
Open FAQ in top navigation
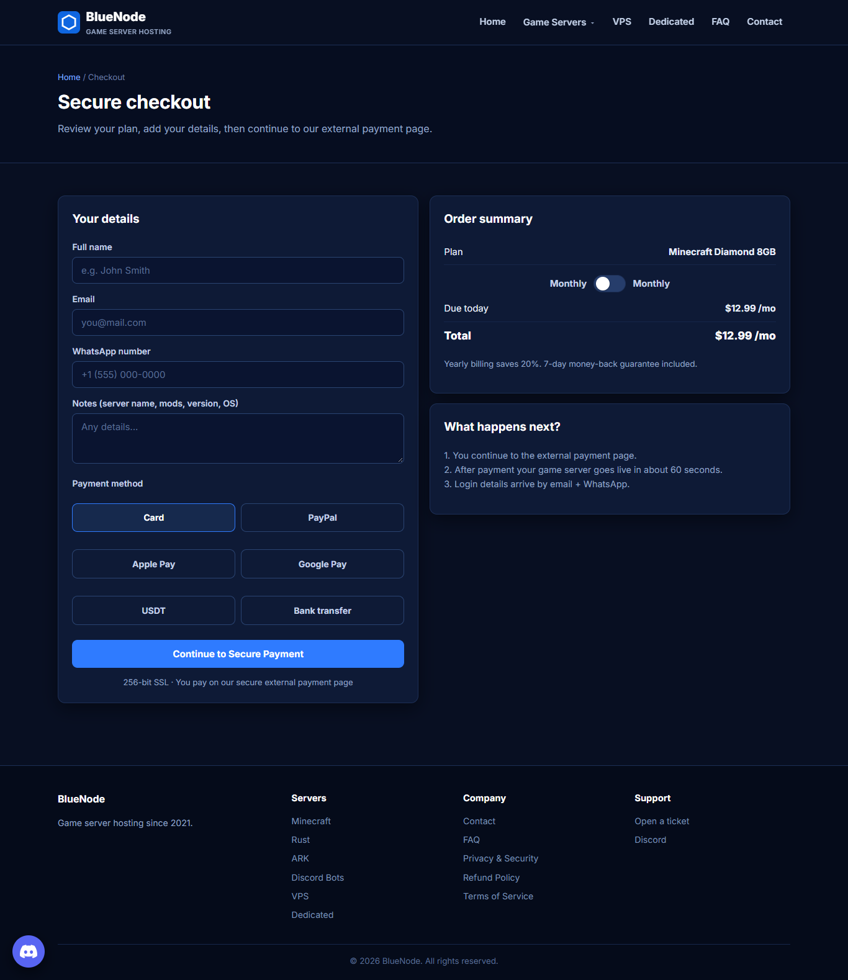click(x=720, y=22)
